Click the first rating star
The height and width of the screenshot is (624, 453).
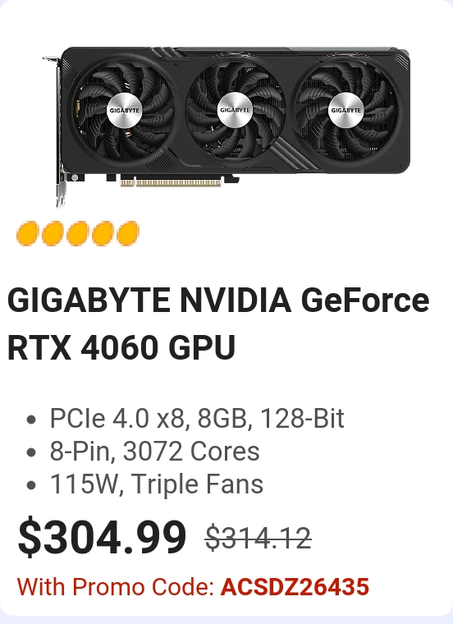coord(27,233)
